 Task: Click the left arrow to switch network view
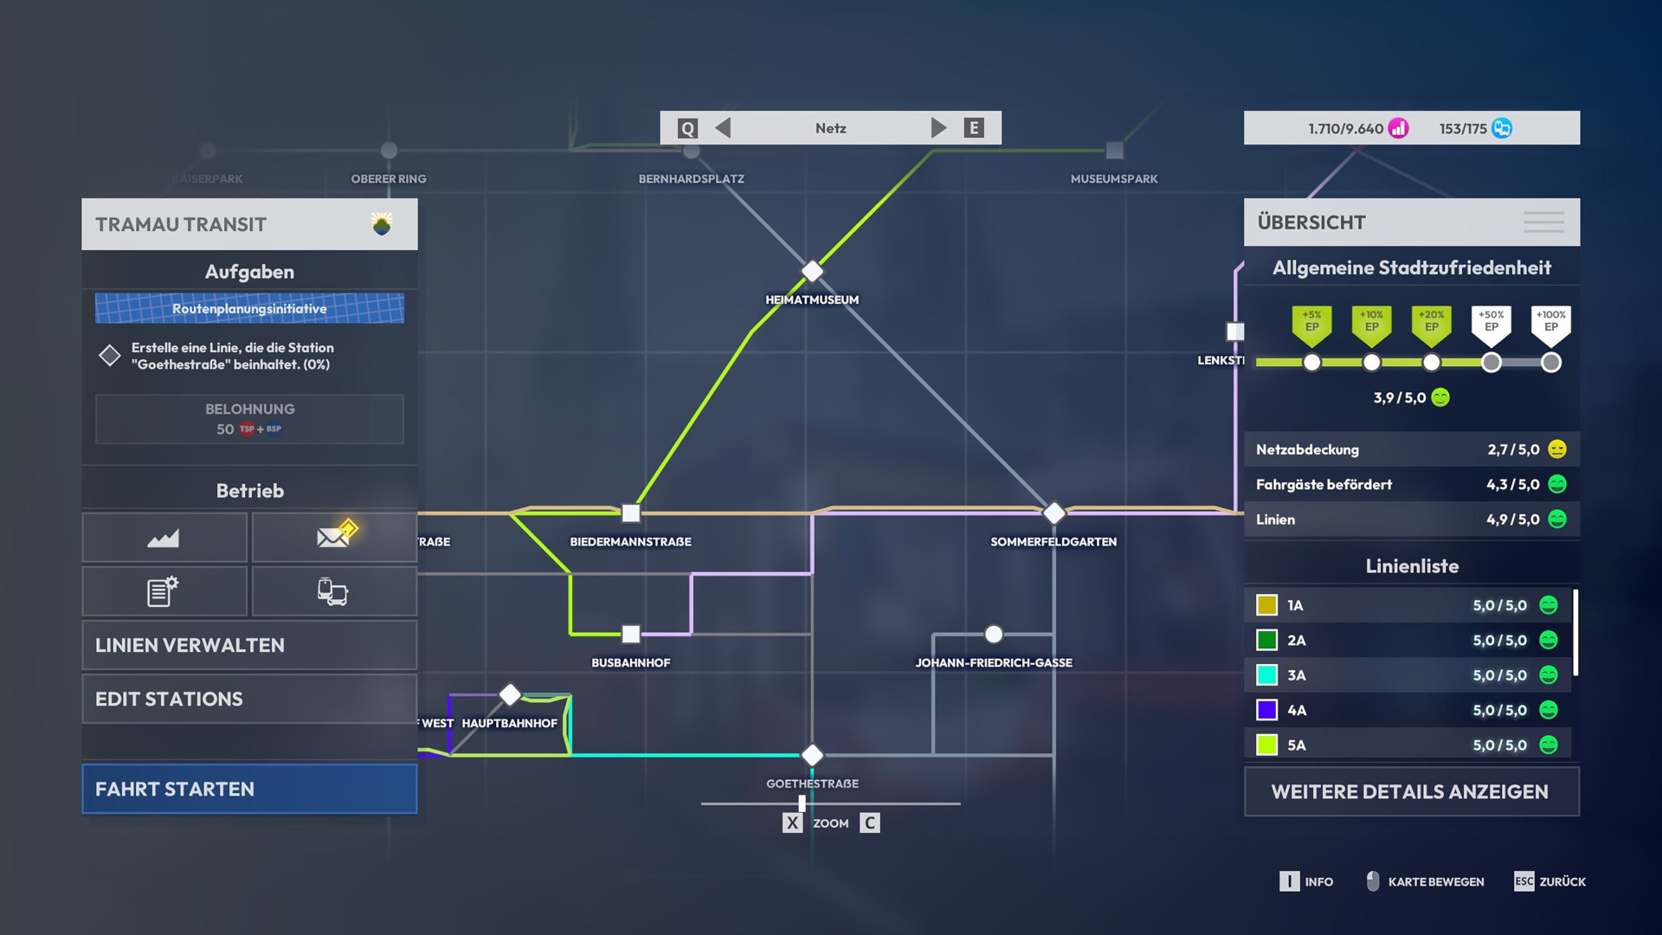point(723,127)
